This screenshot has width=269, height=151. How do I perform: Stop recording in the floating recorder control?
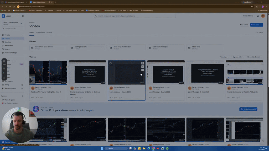pyautogui.click(x=4, y=61)
